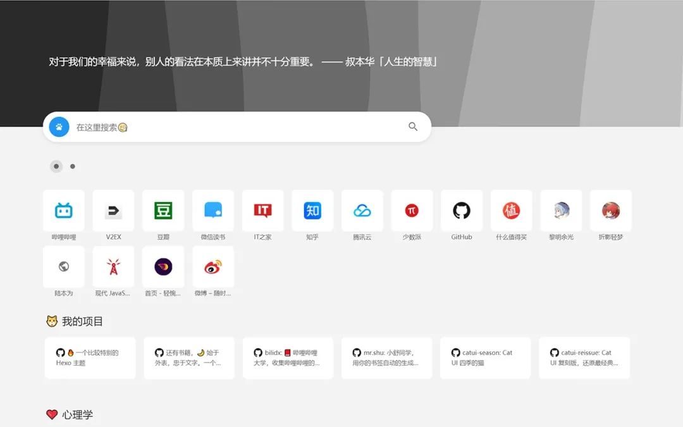Image resolution: width=683 pixels, height=427 pixels.
Task: Switch to the second page dot
Action: pos(73,166)
